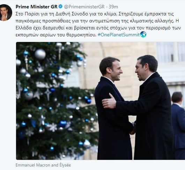
Task: Click the handshake in the photo
Action: pyautogui.click(x=133, y=129)
